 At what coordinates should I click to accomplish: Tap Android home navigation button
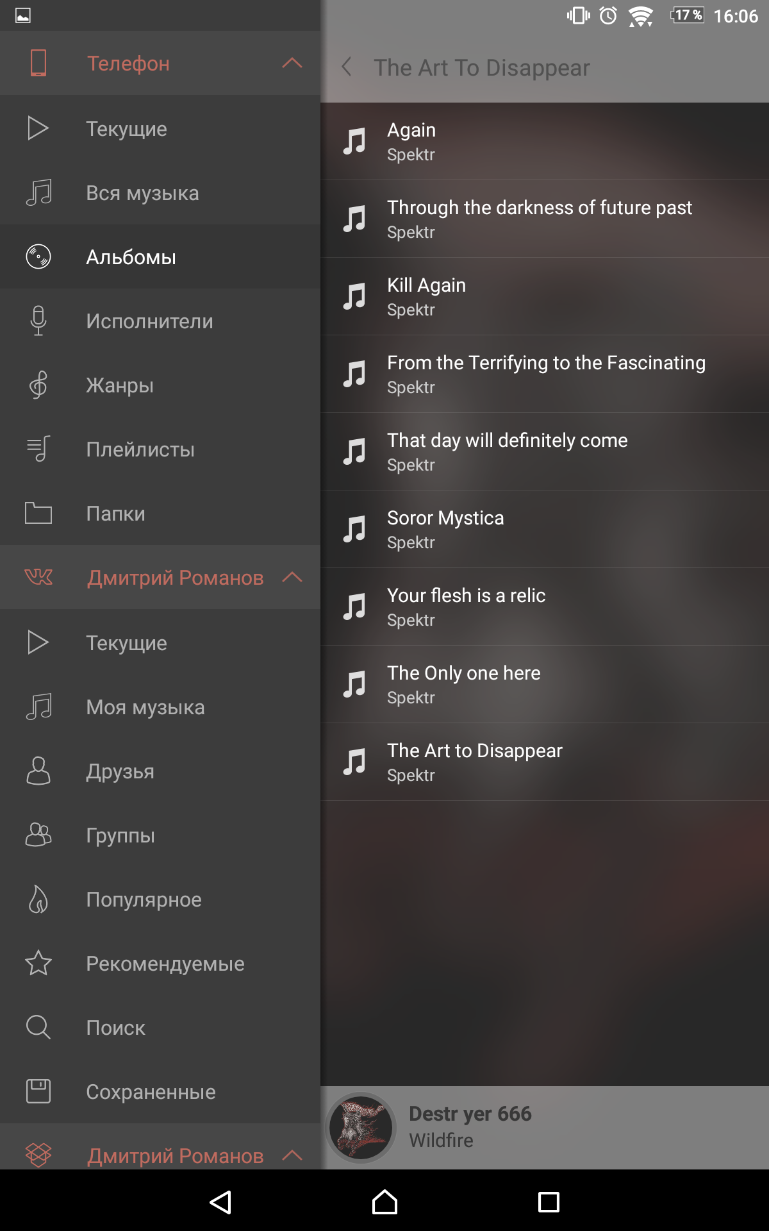click(384, 1202)
